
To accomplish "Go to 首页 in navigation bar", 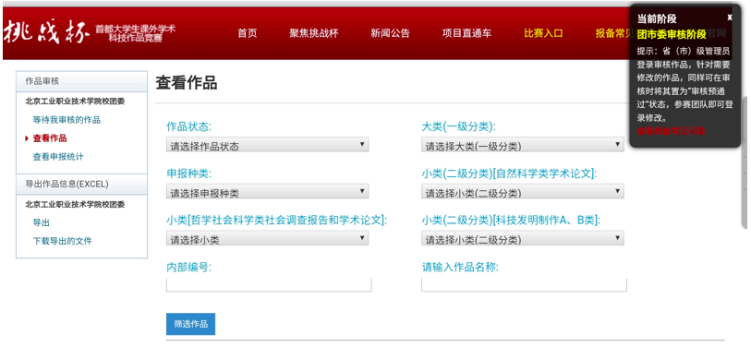I will pyautogui.click(x=248, y=33).
